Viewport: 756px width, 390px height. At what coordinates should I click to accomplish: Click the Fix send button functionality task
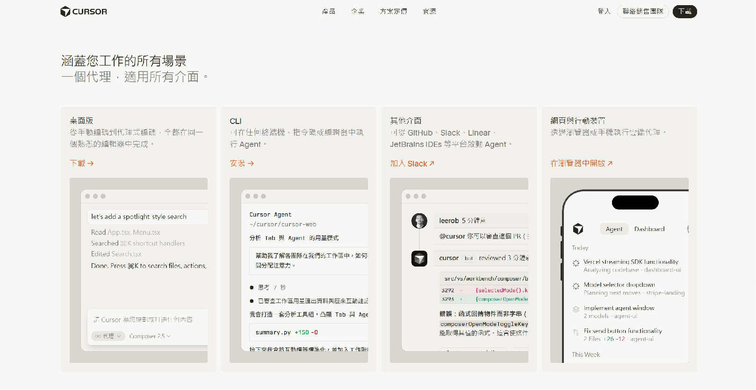click(623, 331)
